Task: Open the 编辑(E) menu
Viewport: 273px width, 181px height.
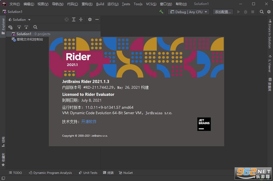Action: [x=29, y=4]
